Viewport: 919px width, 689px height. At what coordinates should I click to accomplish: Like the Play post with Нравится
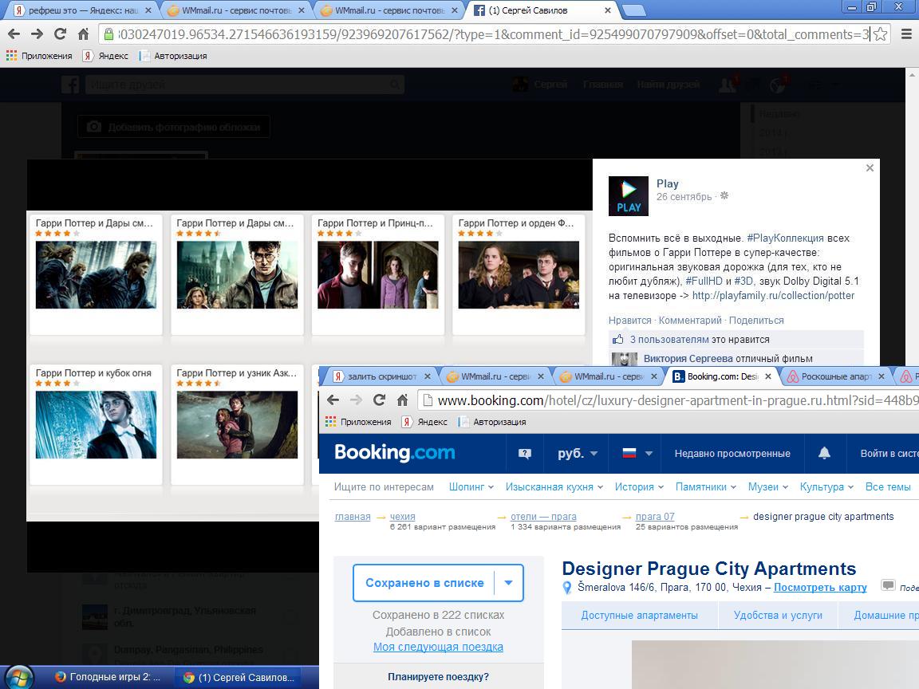tap(629, 321)
